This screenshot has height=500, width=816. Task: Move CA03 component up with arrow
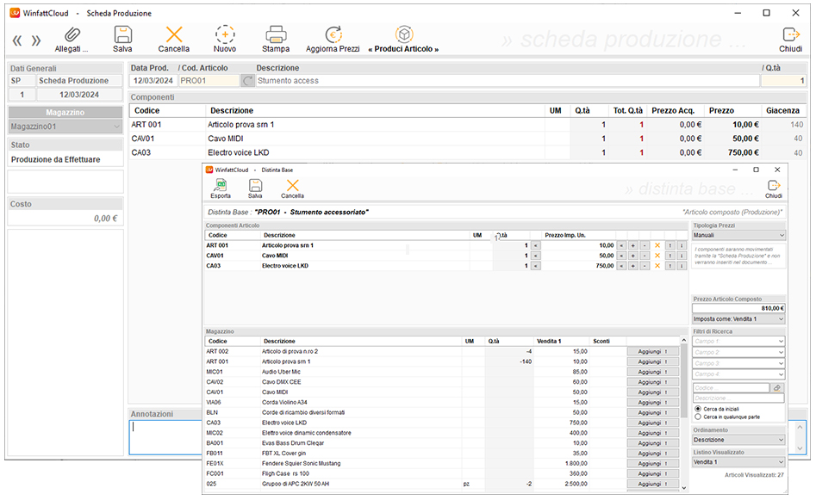670,266
